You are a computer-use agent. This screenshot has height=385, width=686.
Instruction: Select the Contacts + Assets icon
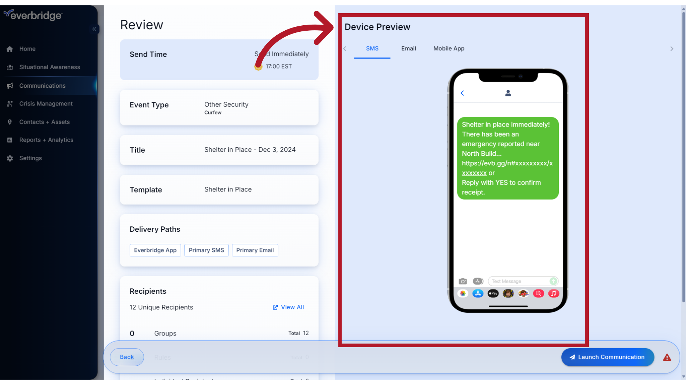pos(10,122)
